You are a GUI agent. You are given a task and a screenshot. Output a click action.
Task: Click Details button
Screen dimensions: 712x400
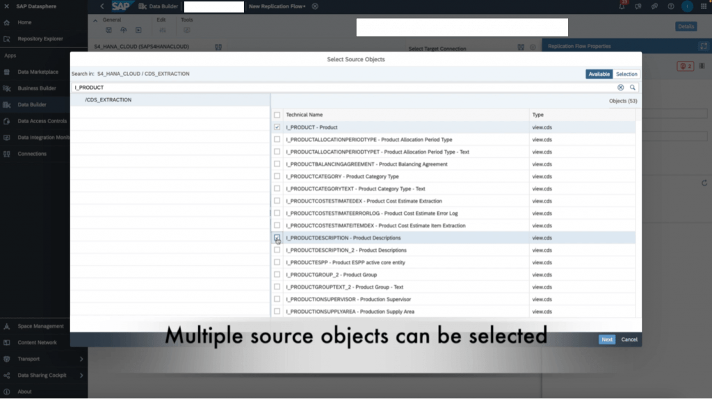686,26
